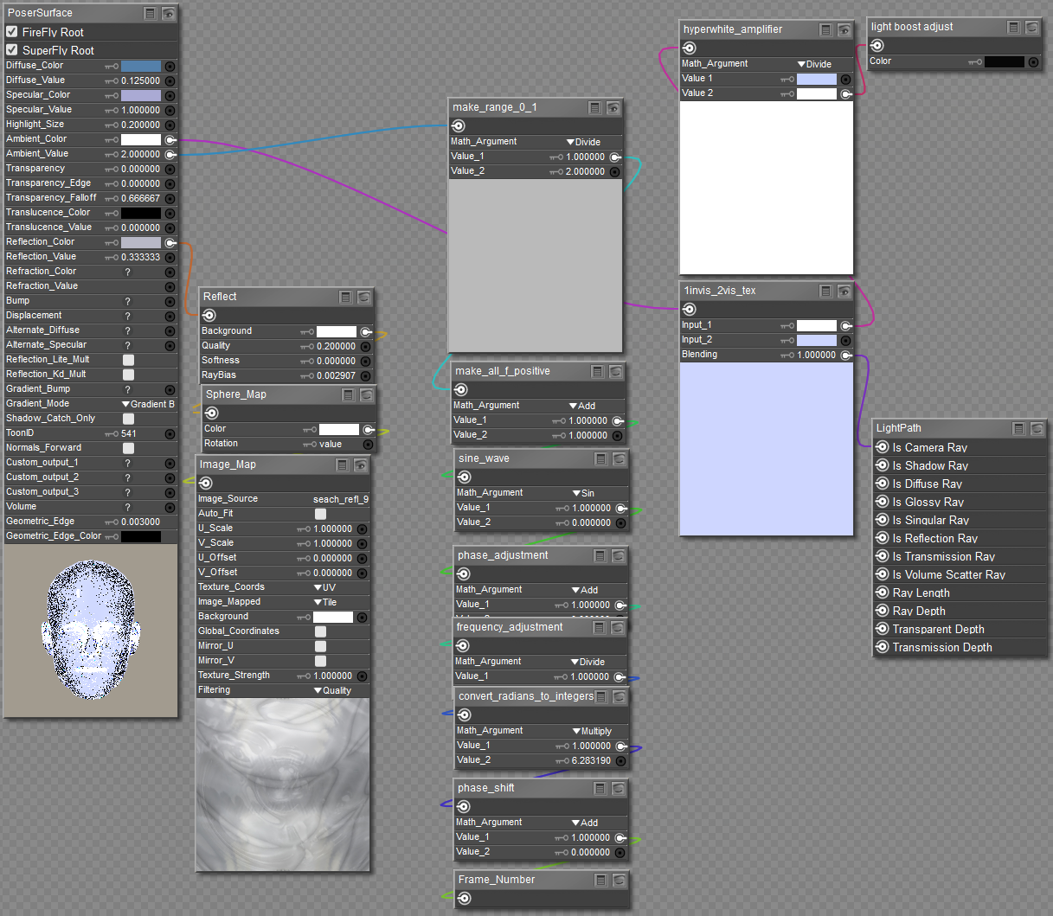Enable the Shadow_Catch_Only checkbox
This screenshot has height=916, width=1053.
128,419
